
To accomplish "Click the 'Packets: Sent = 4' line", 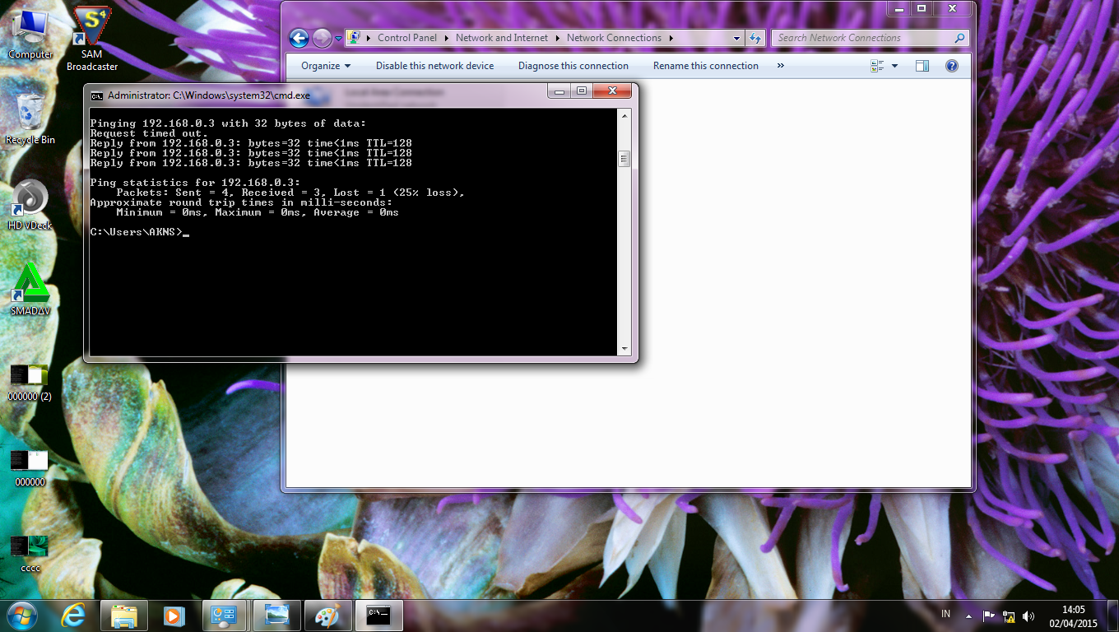I will point(290,193).
